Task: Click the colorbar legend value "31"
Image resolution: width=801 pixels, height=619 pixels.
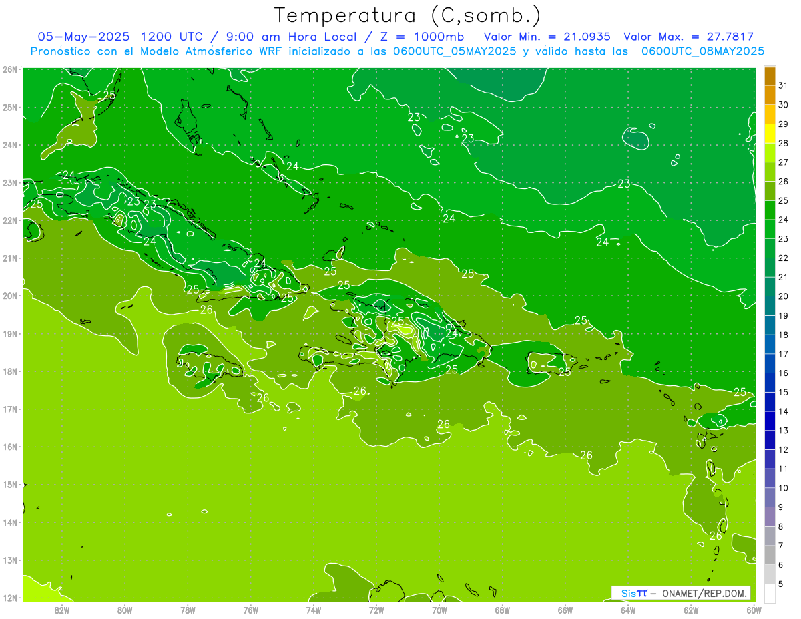Action: 783,85
